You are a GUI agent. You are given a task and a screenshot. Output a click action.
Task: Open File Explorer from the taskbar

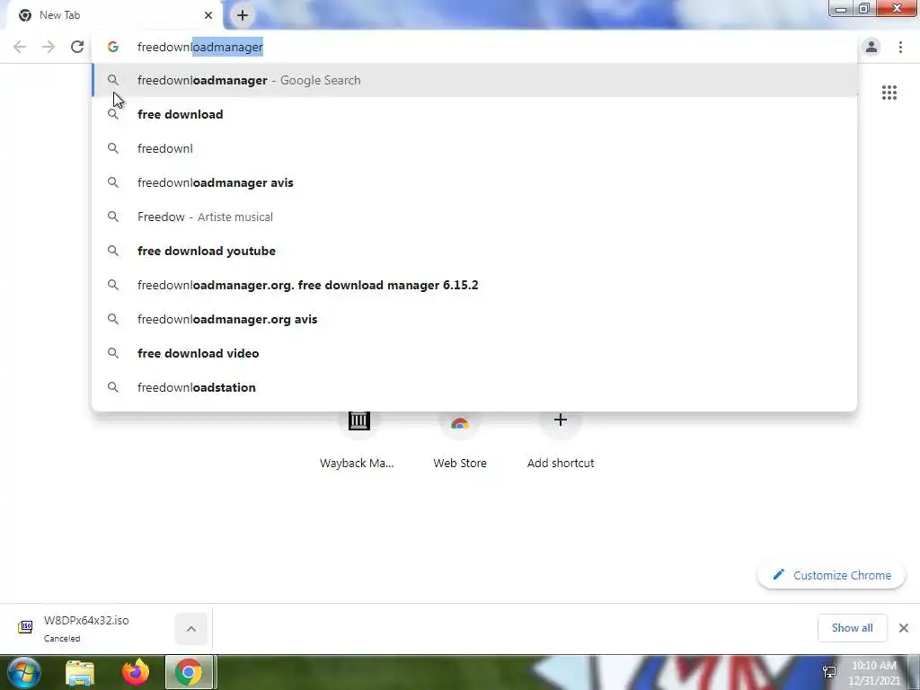80,672
